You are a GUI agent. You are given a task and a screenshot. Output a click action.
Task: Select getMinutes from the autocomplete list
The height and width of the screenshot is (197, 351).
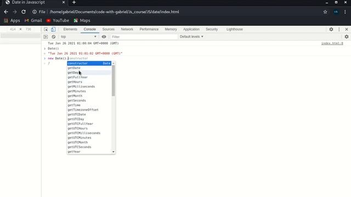[x=89, y=91]
